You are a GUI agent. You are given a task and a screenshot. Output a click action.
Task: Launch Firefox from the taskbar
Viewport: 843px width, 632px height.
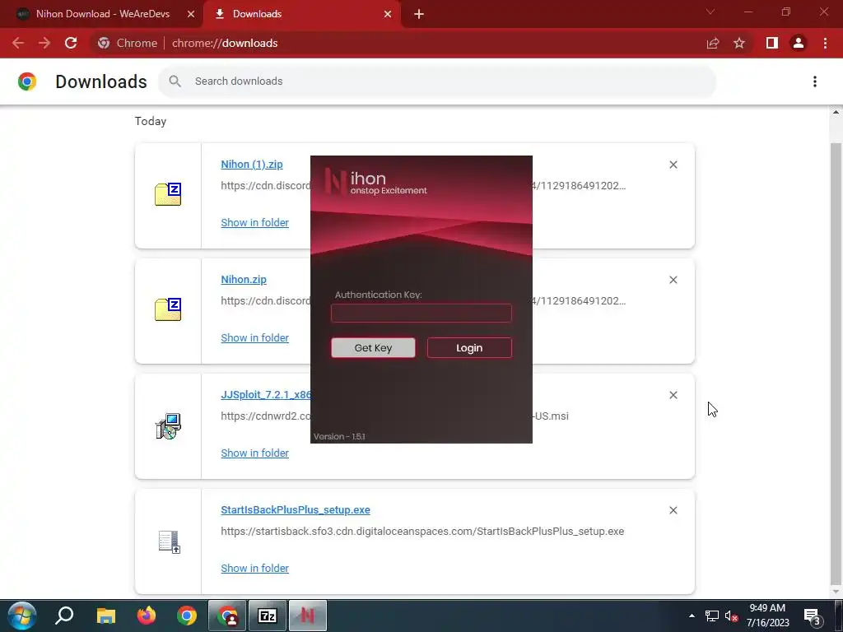[x=146, y=616]
